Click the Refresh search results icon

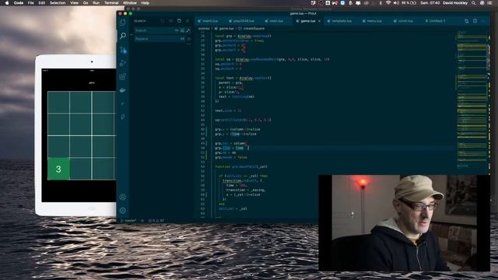tap(163, 21)
